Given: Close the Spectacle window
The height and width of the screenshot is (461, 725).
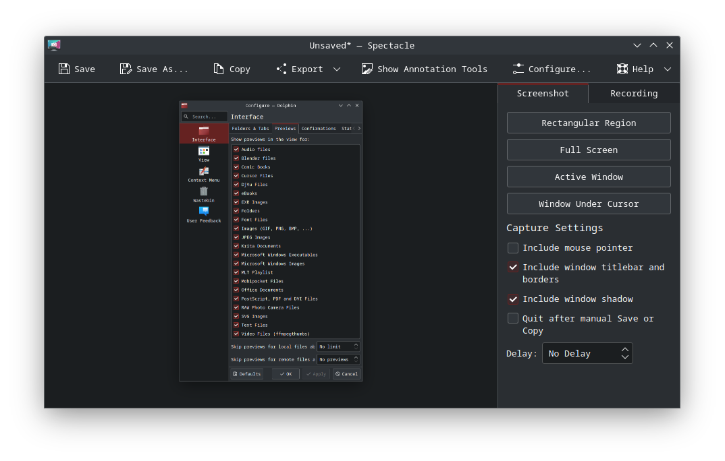Looking at the screenshot, I should click(670, 45).
